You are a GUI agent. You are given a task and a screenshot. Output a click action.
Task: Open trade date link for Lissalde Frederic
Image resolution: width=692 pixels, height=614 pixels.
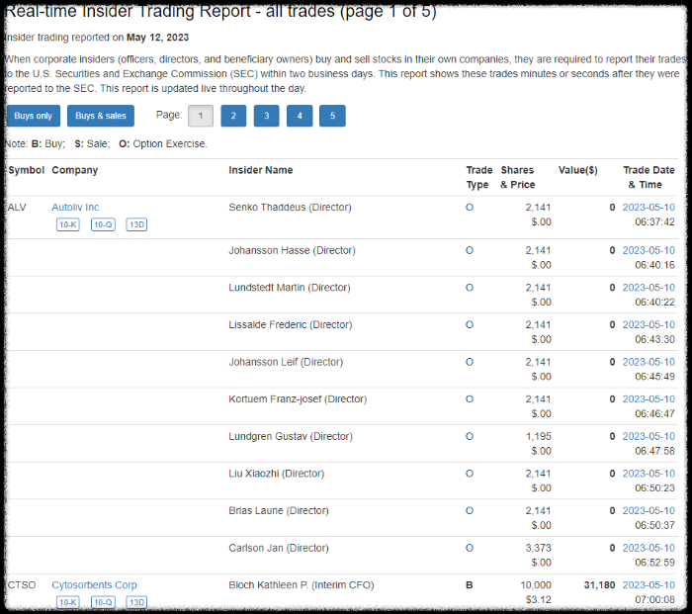[649, 324]
